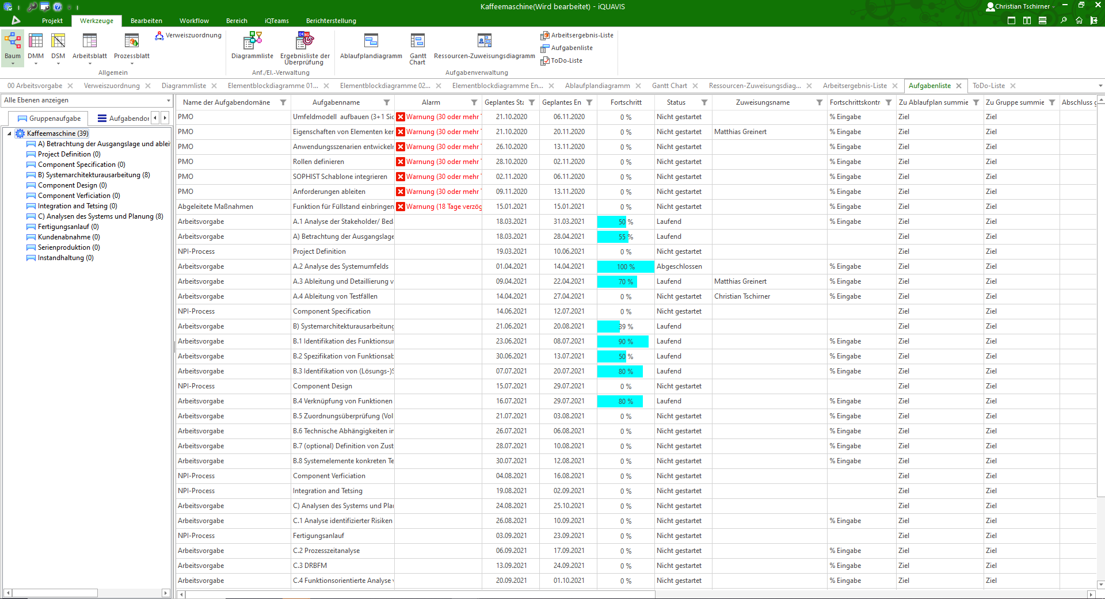Screen dimensions: 1105x599
Task: Switch to the 00 Arbeitsvorgabe document tab
Action: coord(35,86)
